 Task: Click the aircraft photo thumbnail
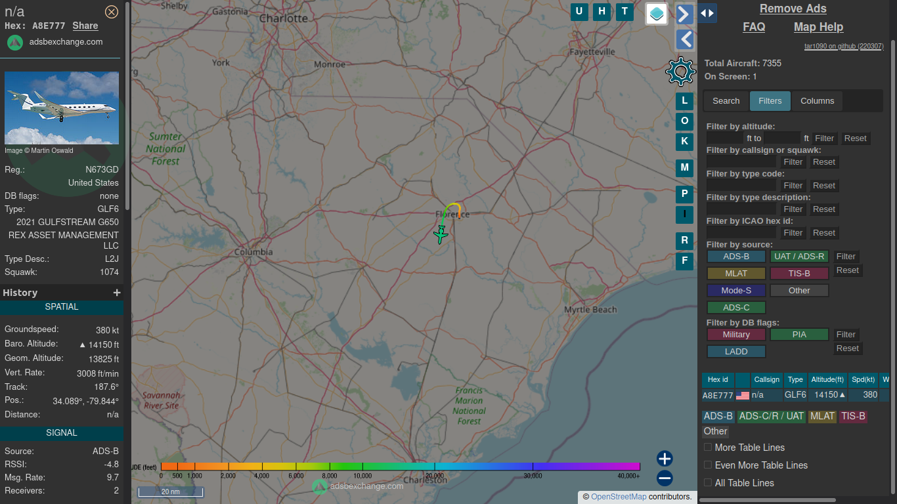(62, 108)
